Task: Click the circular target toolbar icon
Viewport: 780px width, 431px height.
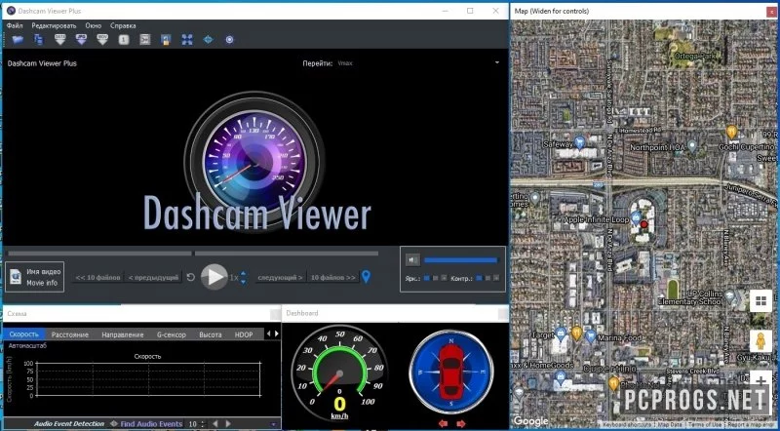Action: [x=229, y=40]
